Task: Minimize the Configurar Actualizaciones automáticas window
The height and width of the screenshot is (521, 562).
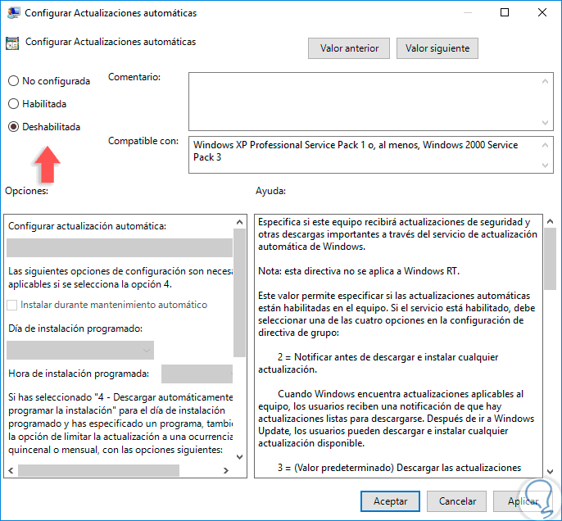Action: click(467, 12)
